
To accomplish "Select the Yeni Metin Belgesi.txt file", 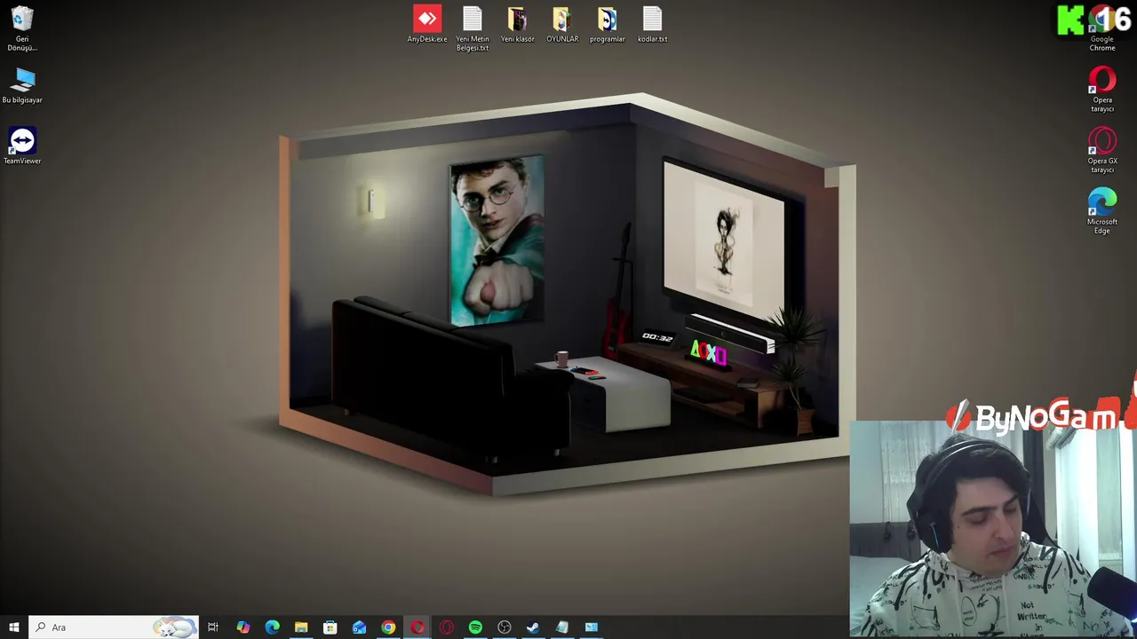I will point(473,28).
